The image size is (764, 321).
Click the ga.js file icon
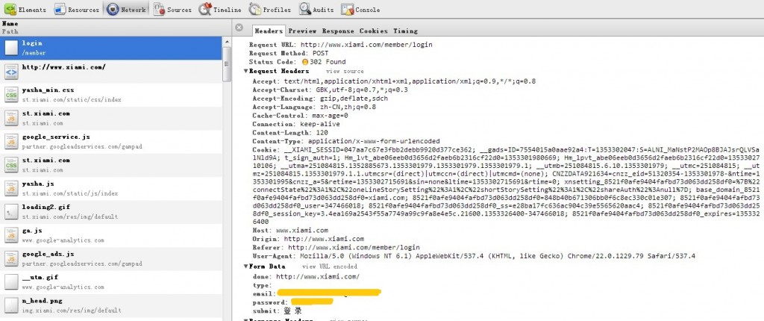pos(11,234)
